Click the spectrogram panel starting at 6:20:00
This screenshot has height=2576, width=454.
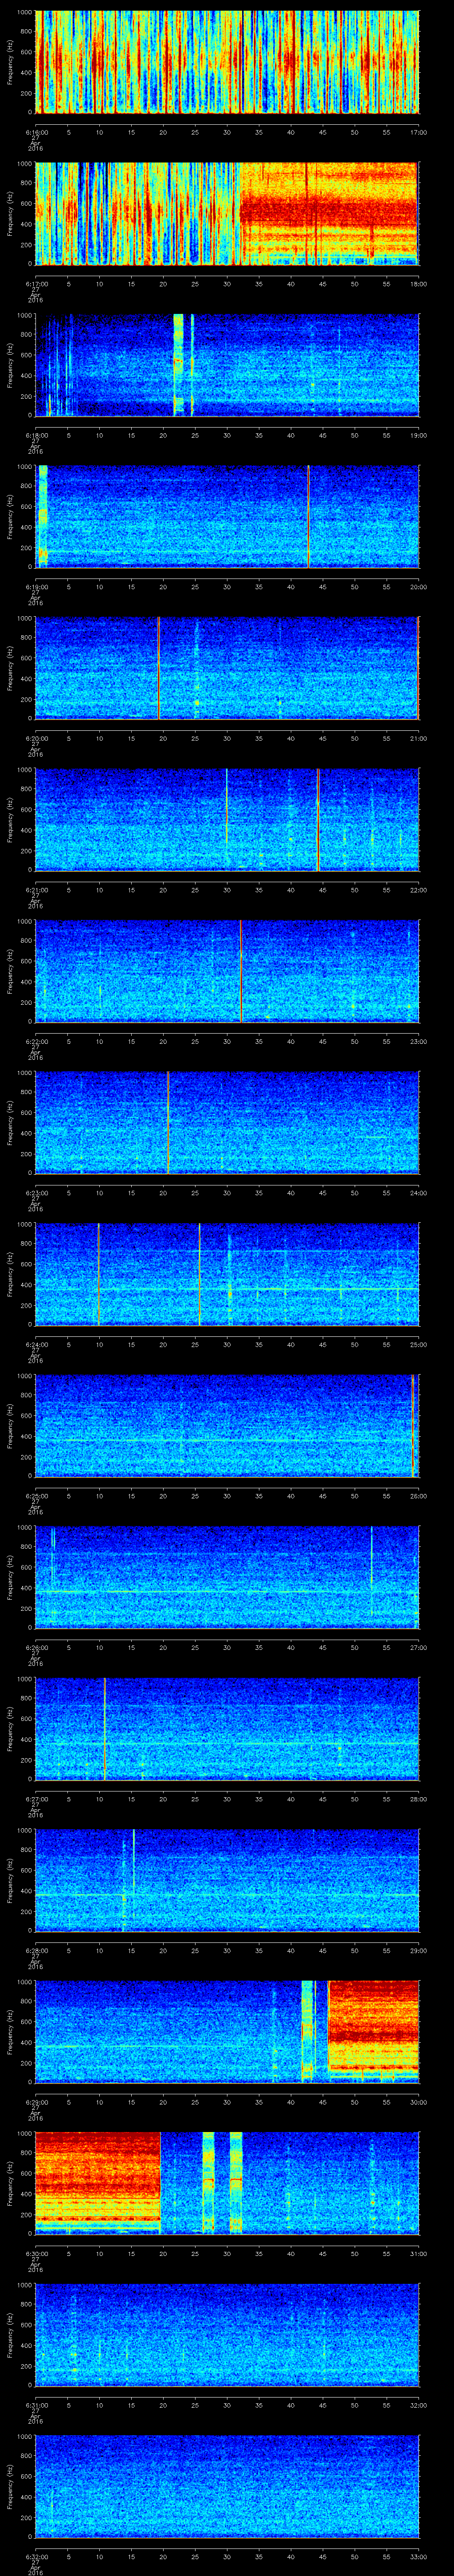pyautogui.click(x=227, y=668)
